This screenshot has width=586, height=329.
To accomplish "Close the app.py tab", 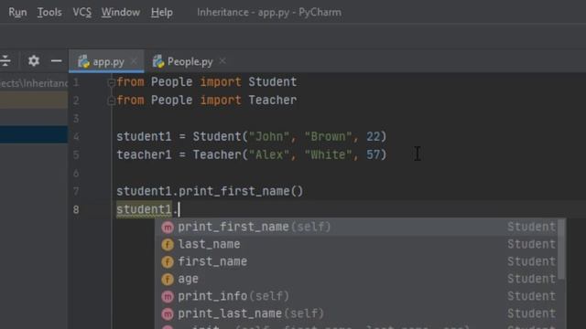I will click(x=135, y=61).
